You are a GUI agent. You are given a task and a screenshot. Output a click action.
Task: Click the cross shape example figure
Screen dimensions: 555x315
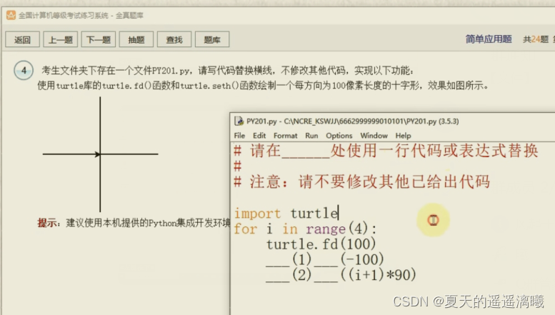(x=100, y=154)
